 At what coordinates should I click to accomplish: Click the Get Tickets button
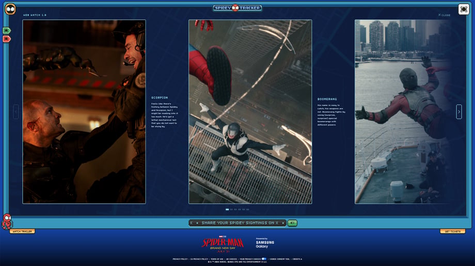453,232
